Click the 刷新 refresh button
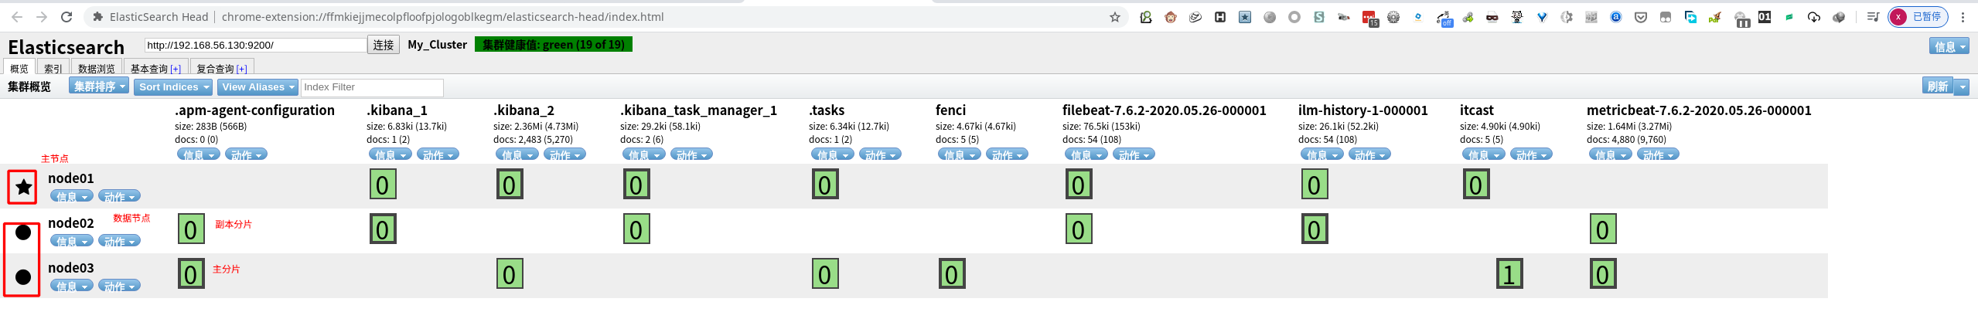 [1938, 86]
